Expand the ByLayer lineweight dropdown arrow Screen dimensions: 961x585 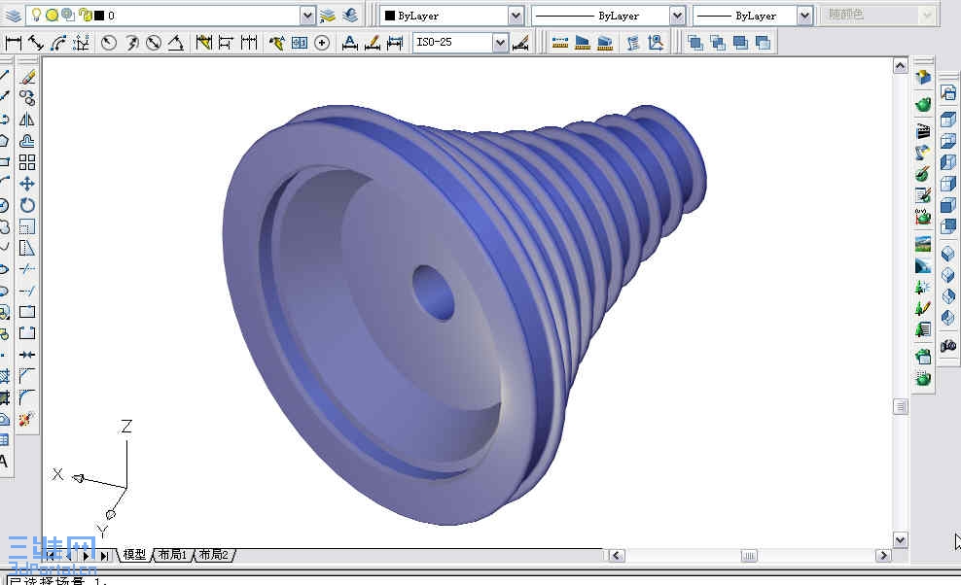[x=804, y=16]
